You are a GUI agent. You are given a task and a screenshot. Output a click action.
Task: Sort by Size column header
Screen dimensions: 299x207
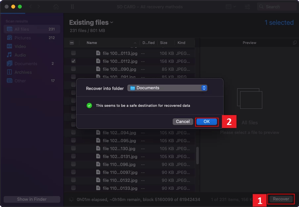pyautogui.click(x=164, y=43)
